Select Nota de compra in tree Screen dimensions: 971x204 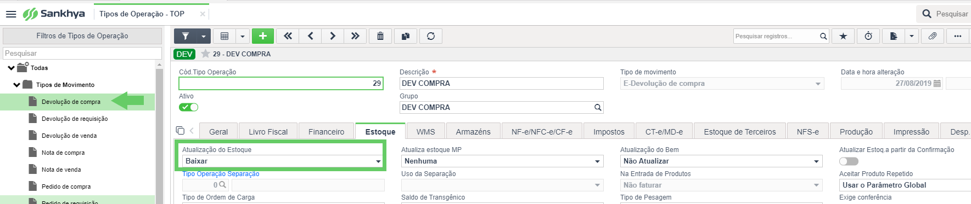coord(63,153)
